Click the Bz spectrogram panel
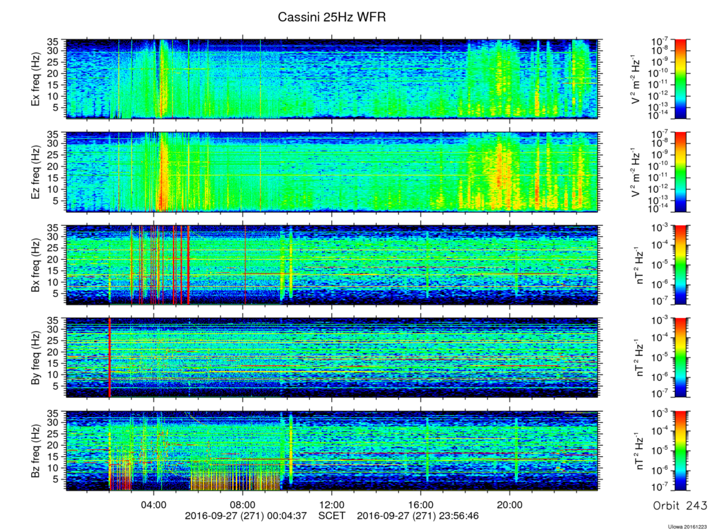708x530 pixels. 332,451
